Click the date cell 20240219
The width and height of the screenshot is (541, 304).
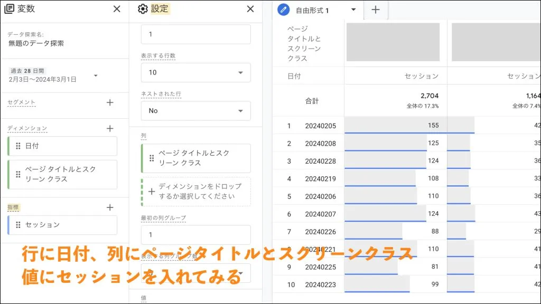pos(321,178)
